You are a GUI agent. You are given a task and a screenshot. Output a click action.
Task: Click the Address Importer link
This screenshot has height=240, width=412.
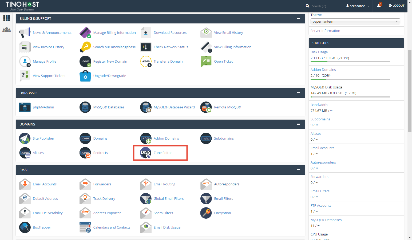click(x=107, y=213)
